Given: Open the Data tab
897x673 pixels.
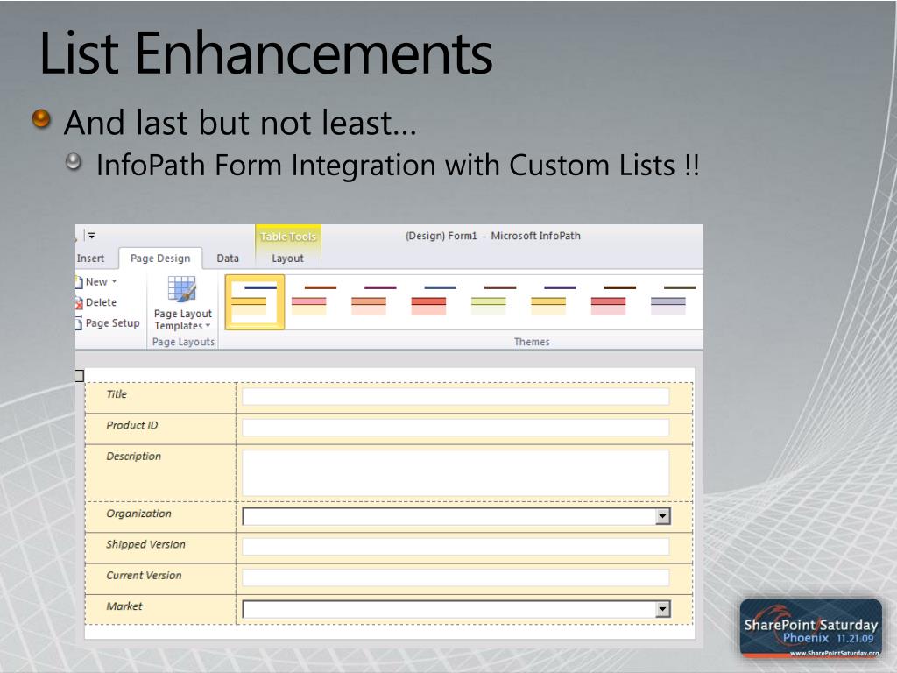Looking at the screenshot, I should point(228,259).
